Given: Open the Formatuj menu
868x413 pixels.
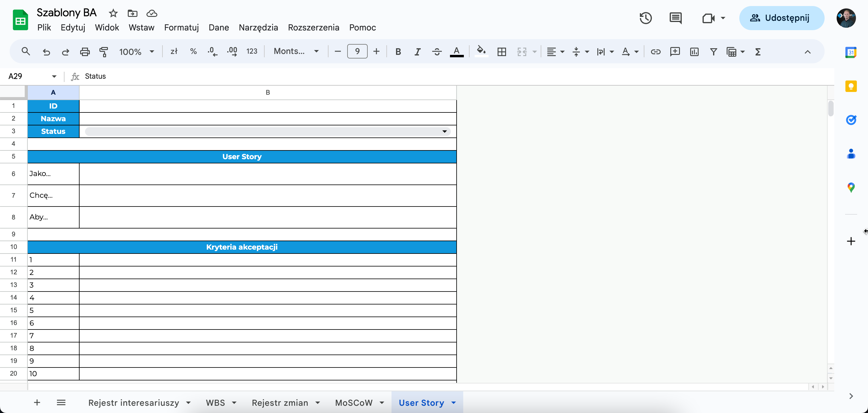Looking at the screenshot, I should tap(181, 27).
